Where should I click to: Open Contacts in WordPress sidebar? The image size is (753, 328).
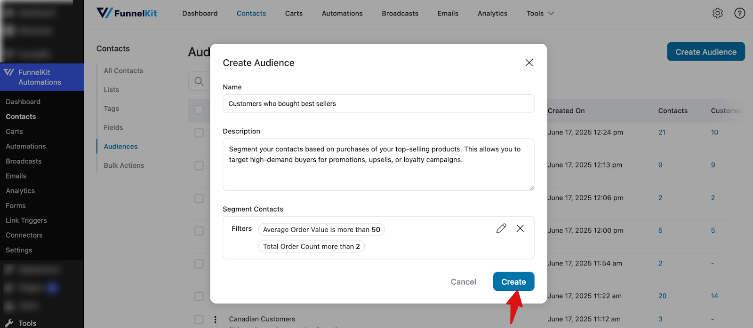click(x=21, y=117)
